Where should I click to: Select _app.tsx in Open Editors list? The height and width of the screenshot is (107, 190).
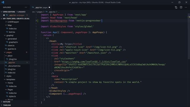tap(12, 15)
